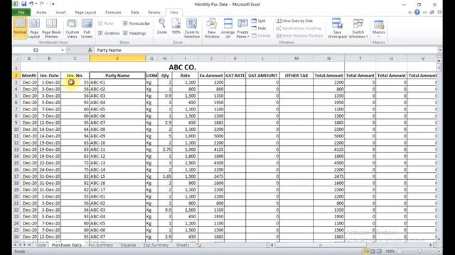Enter Full Screen view
The image size is (455, 255).
[x=87, y=28]
